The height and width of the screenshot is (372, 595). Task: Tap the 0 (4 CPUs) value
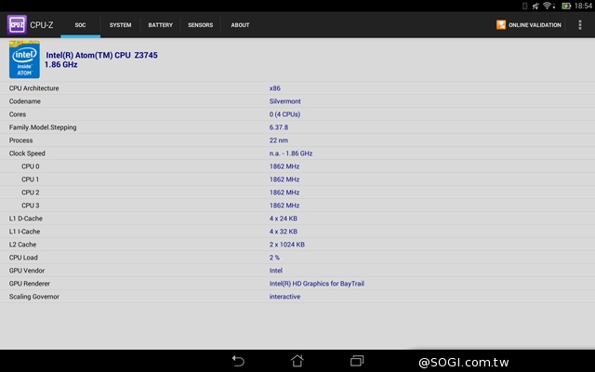[x=284, y=114]
